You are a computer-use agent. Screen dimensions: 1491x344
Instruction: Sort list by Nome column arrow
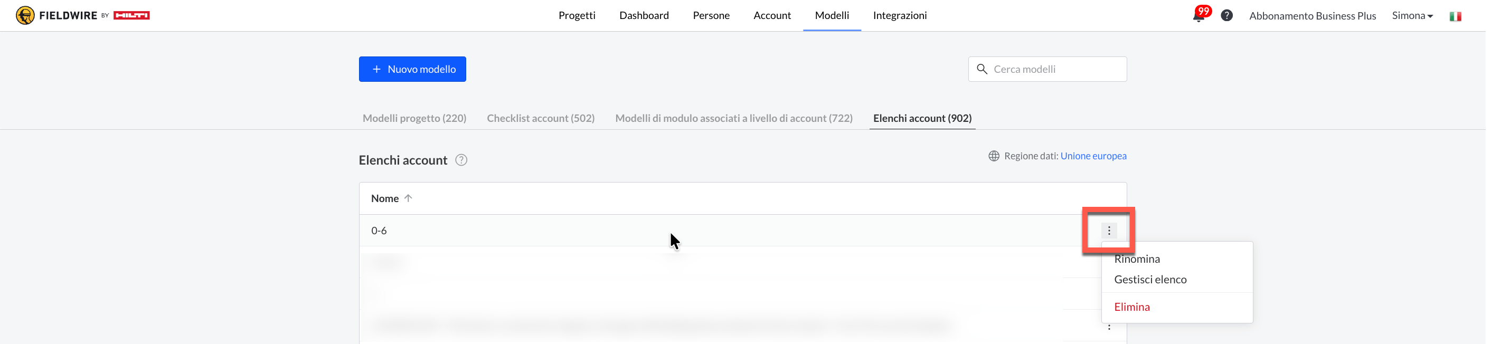click(408, 198)
